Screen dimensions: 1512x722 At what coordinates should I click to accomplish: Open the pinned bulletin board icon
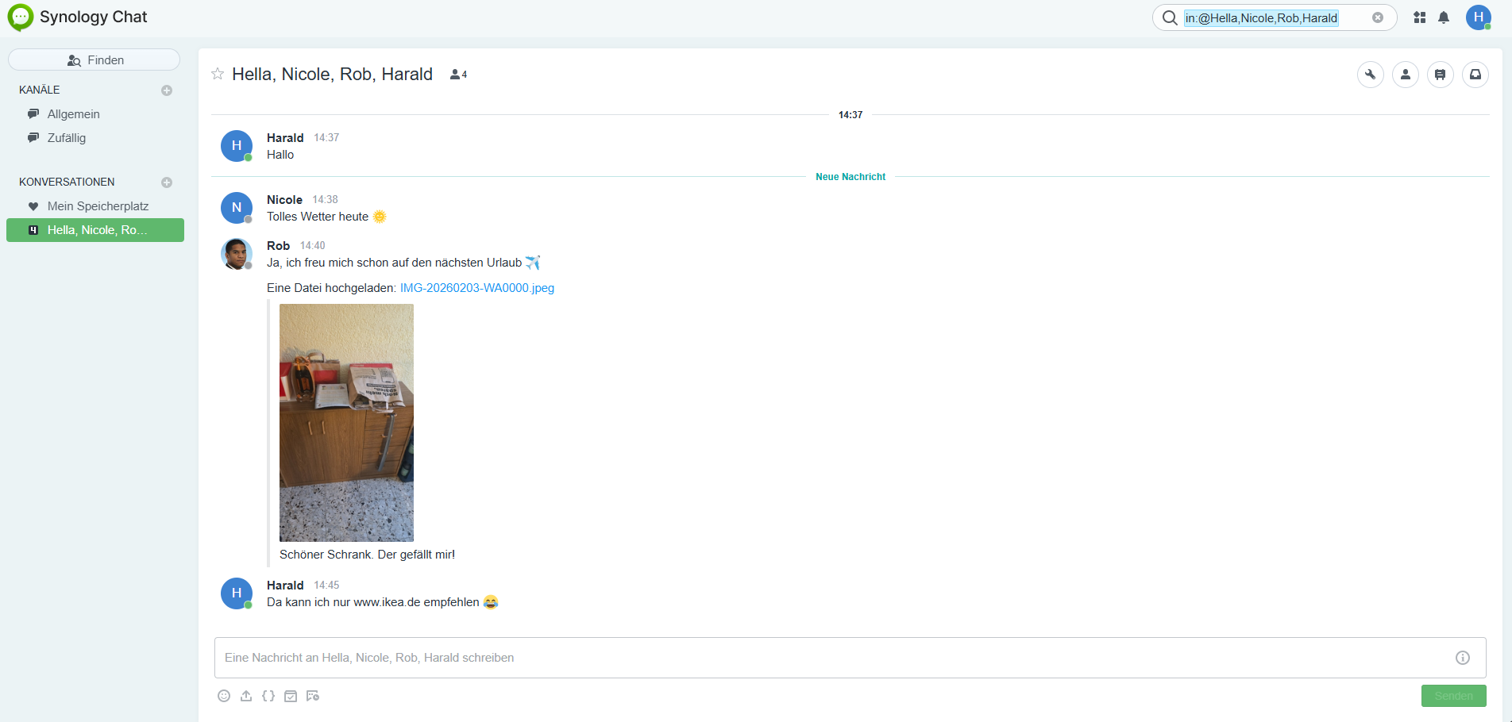(1441, 74)
